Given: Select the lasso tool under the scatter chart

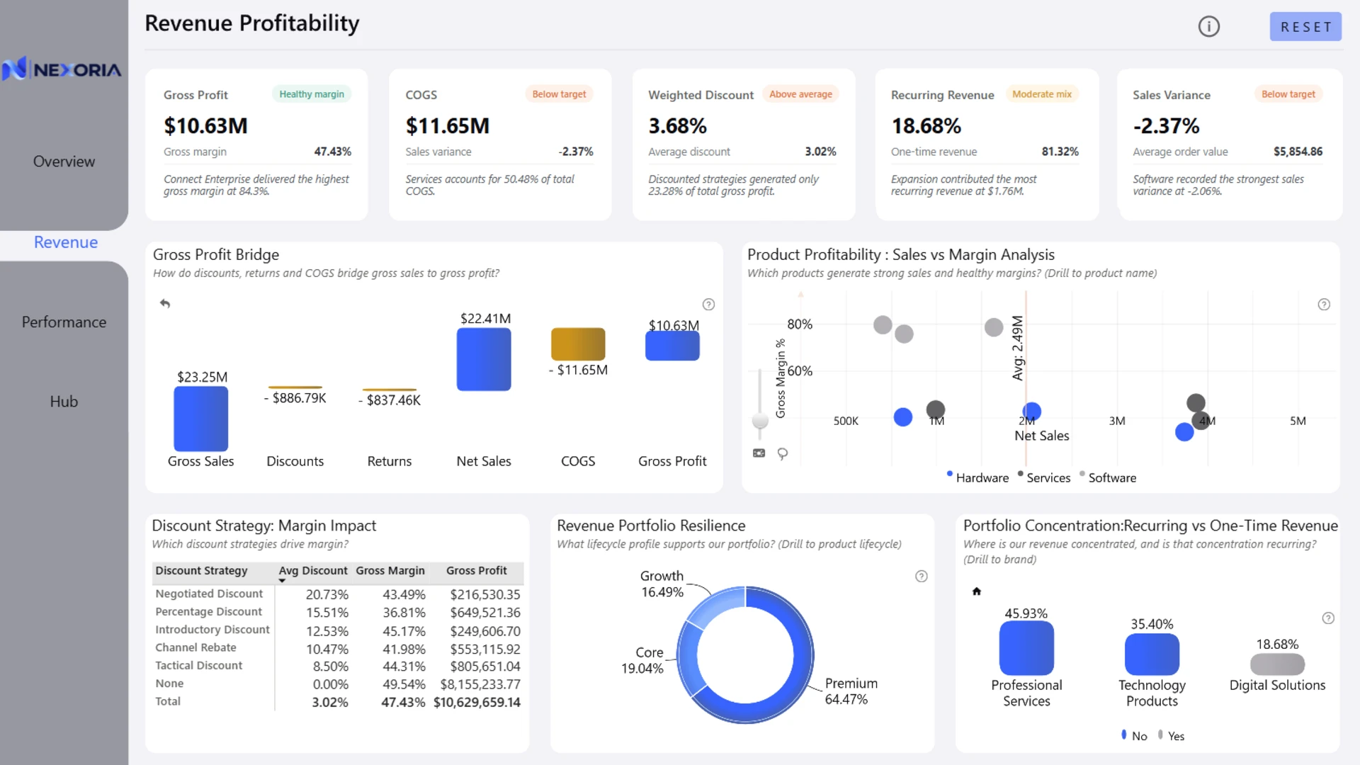Looking at the screenshot, I should tap(783, 453).
